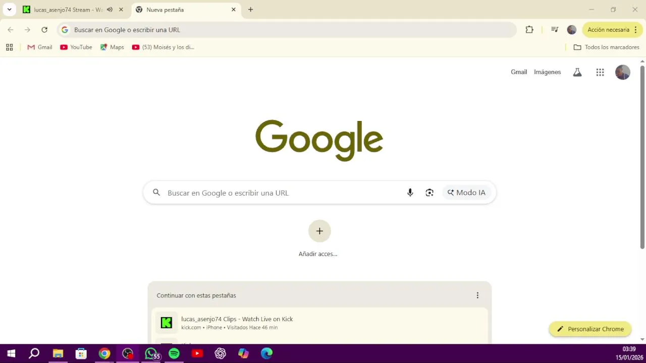
Task: Open 'lucas_asenjo74 Clips - Watch Live on Kick' entry
Action: [x=319, y=323]
